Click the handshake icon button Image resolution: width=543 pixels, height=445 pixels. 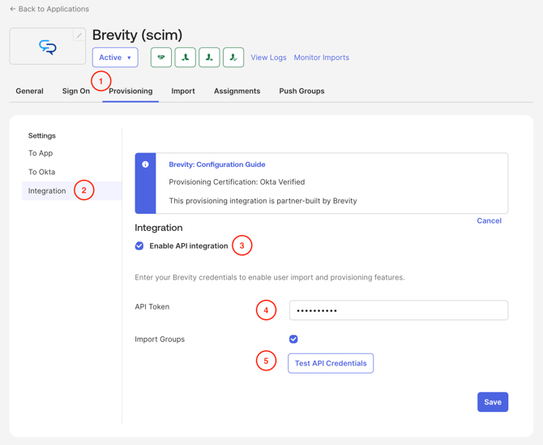(x=161, y=58)
